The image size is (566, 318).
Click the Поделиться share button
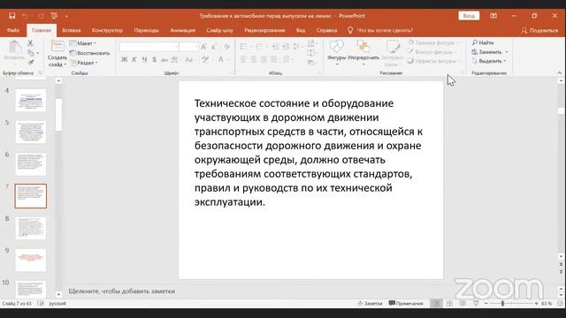point(540,31)
